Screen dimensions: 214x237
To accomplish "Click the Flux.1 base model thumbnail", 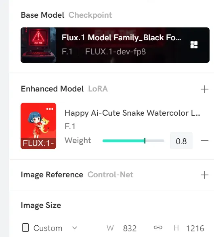I will pos(38,45).
